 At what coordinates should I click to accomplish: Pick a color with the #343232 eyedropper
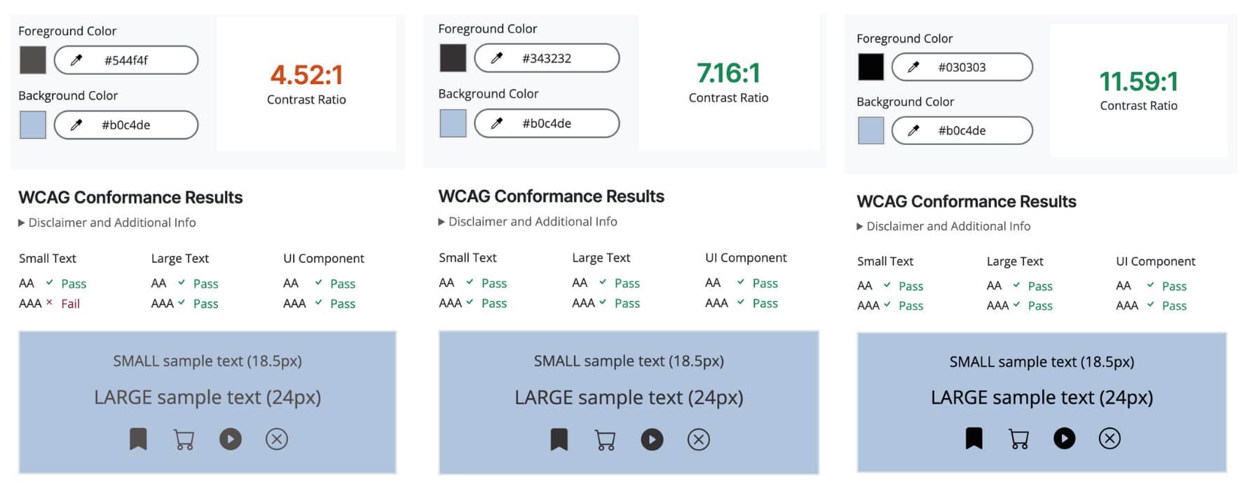(x=497, y=58)
